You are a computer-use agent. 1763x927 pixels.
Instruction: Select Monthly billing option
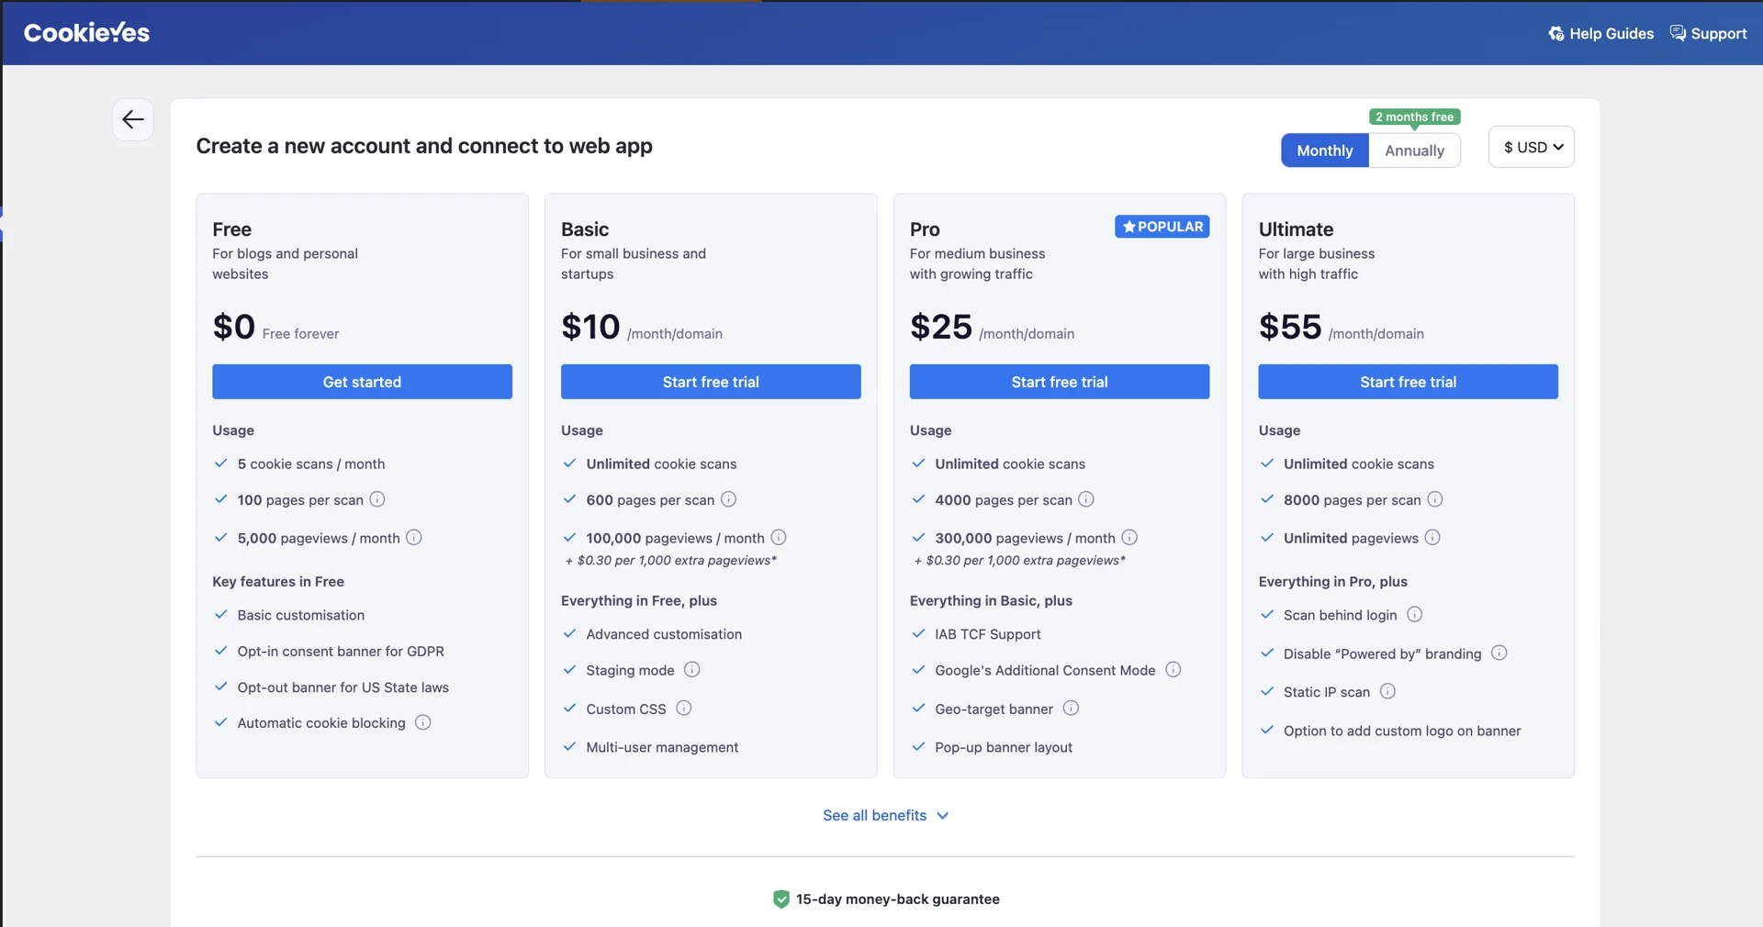pos(1325,151)
